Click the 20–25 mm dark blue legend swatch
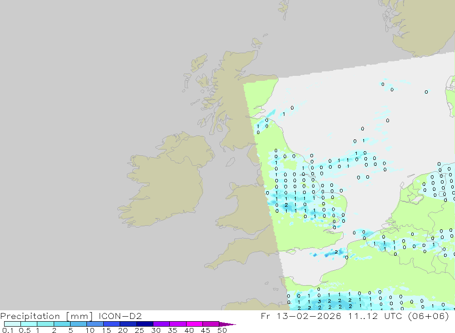Image resolution: width=455 pixels, height=333 pixels. [128, 324]
